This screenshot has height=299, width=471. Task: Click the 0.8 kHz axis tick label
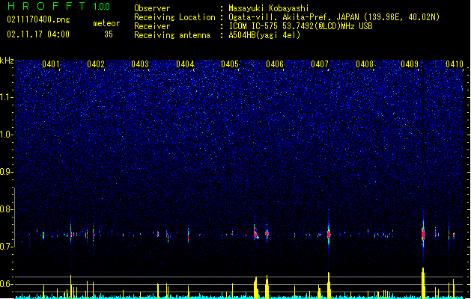(7, 209)
